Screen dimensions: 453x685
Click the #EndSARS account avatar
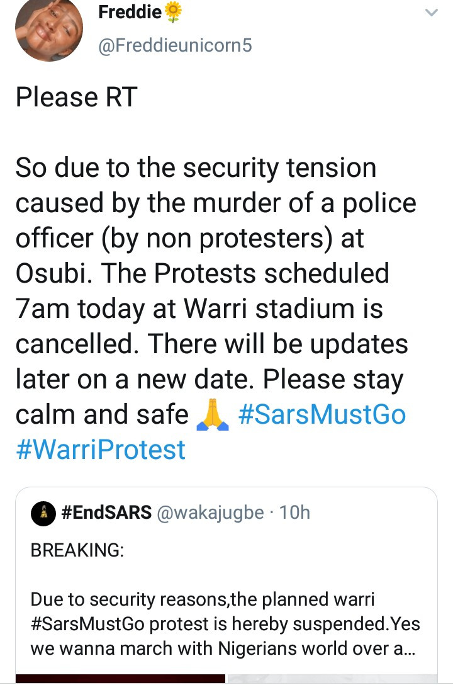point(43,513)
